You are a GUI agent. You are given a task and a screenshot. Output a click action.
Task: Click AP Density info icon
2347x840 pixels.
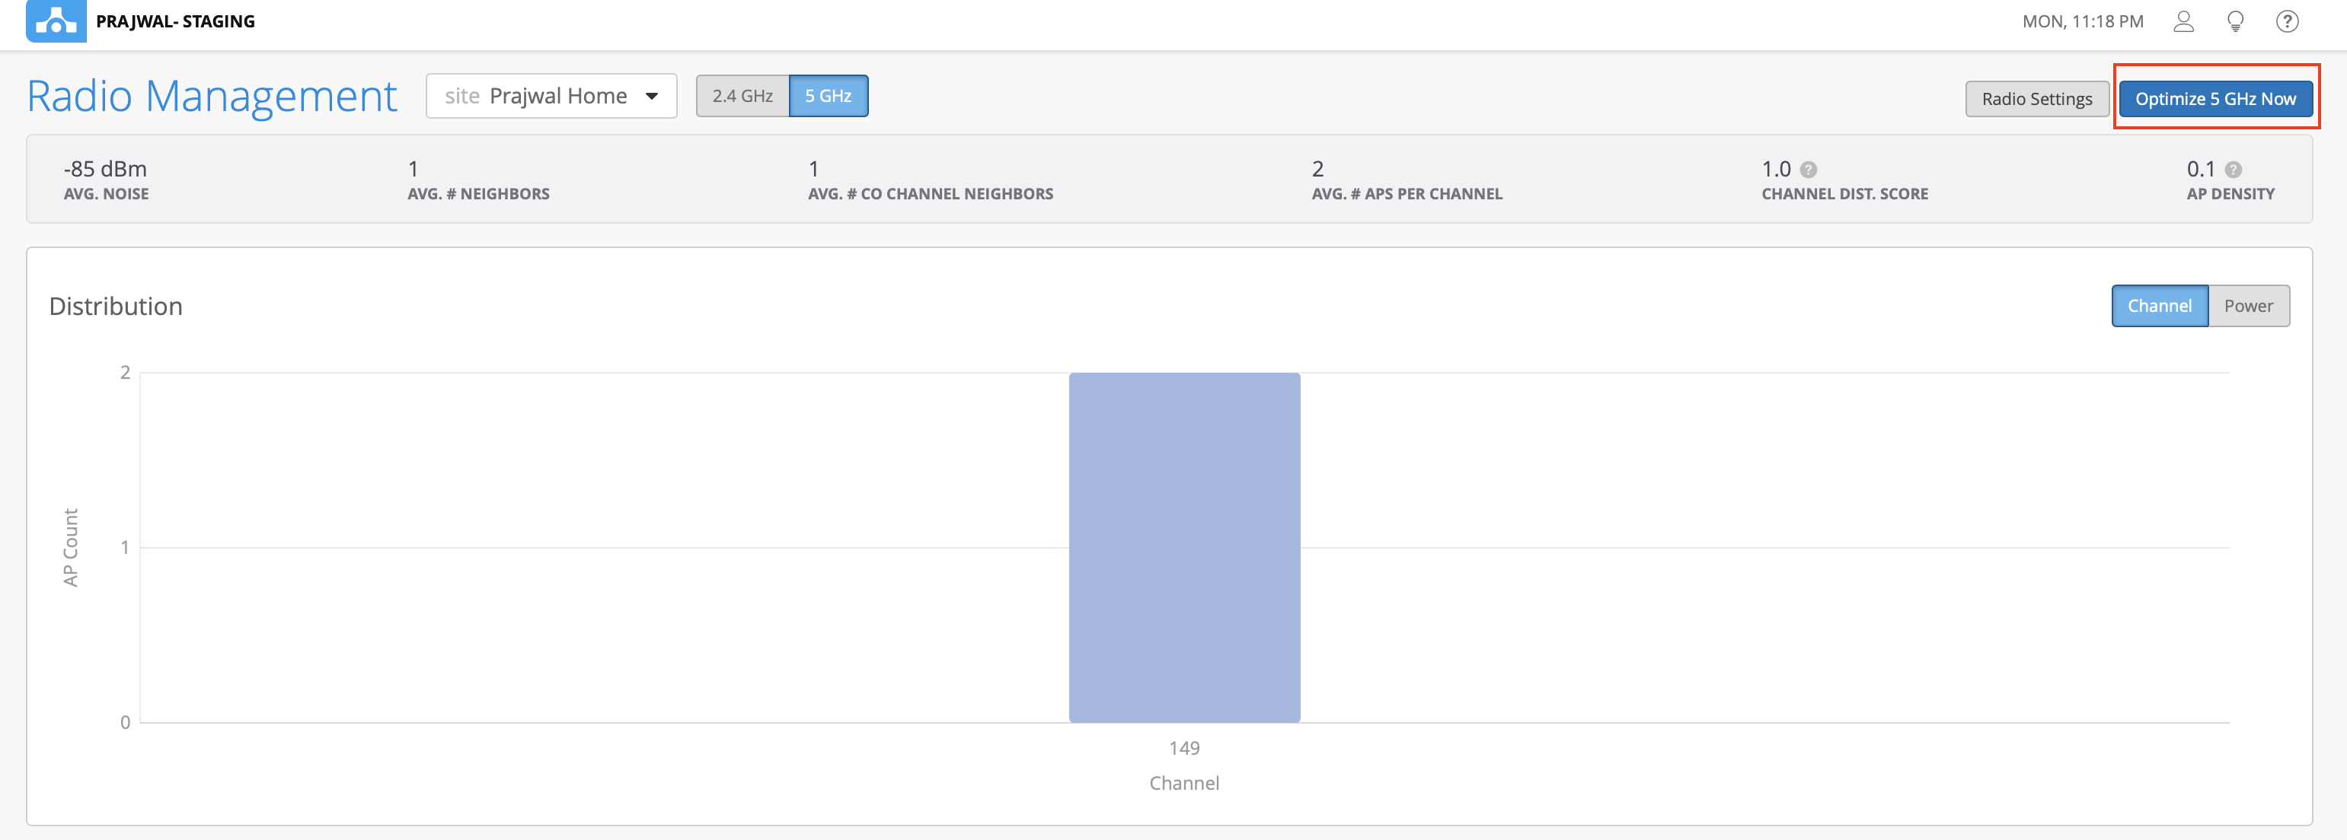(2233, 169)
